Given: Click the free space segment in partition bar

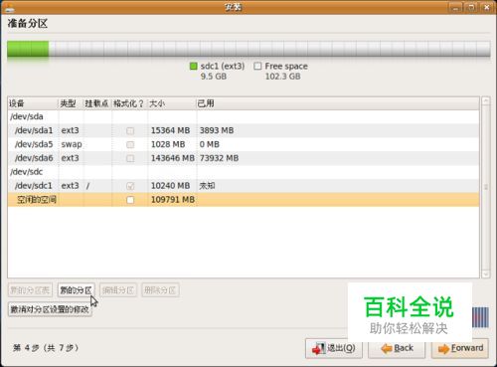Looking at the screenshot, I should click(269, 49).
